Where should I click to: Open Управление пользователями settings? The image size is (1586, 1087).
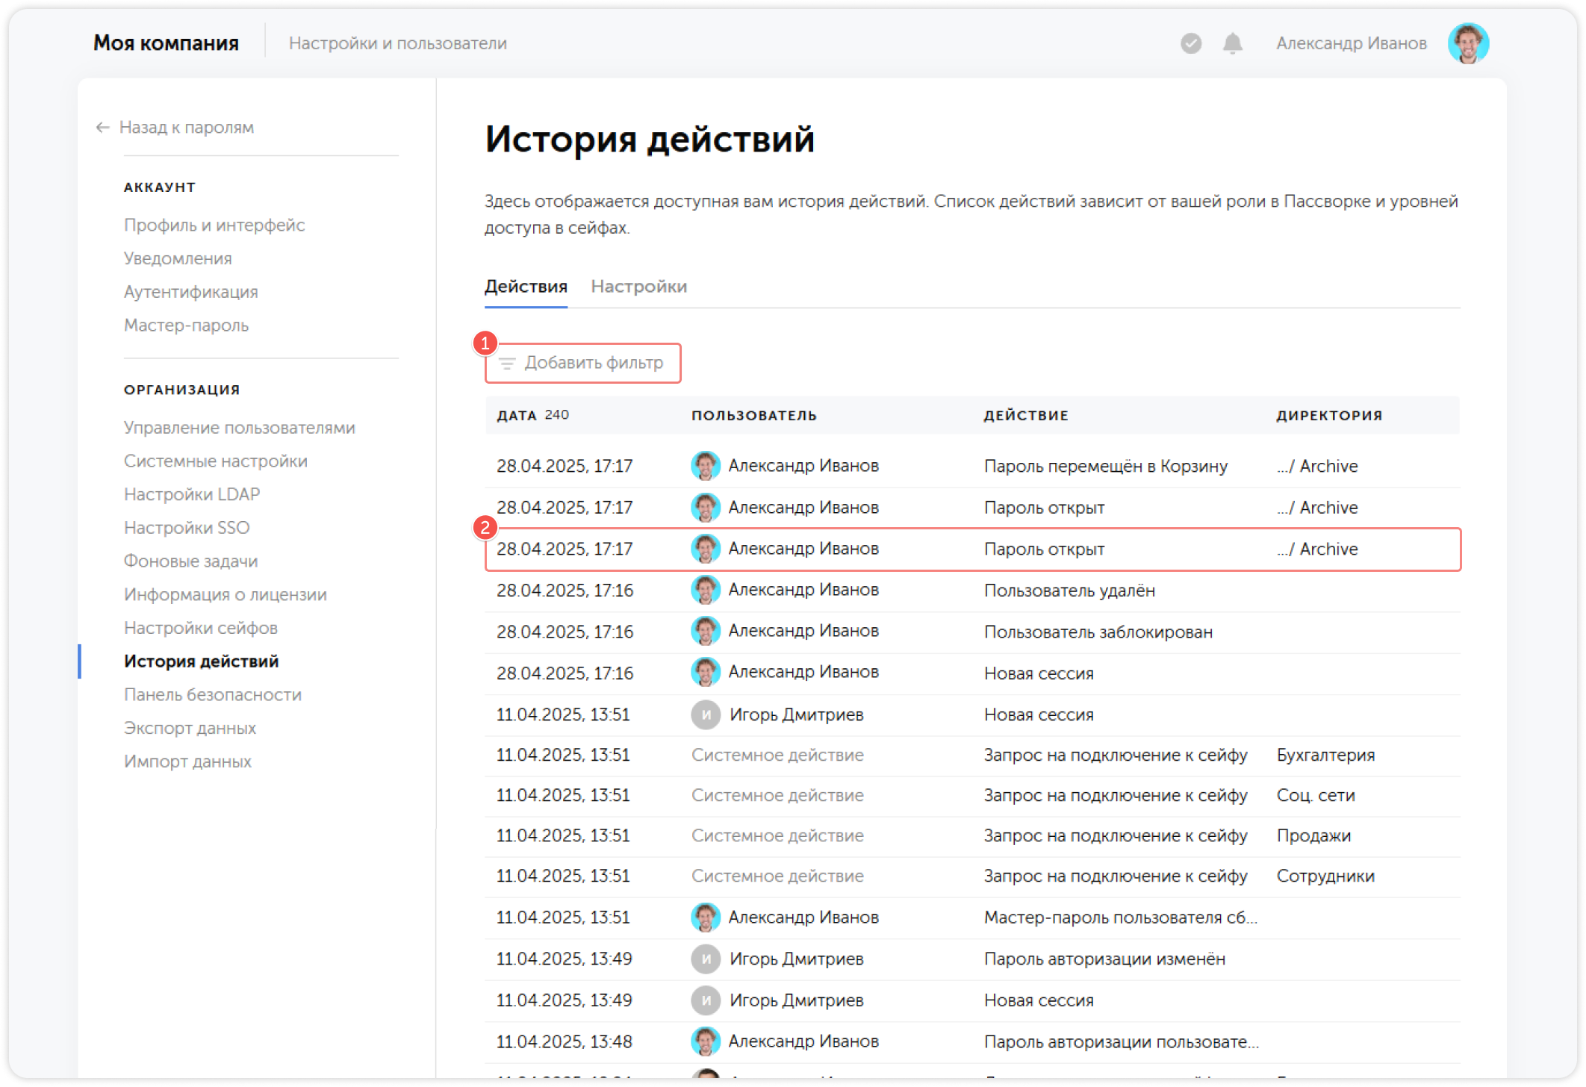point(239,427)
